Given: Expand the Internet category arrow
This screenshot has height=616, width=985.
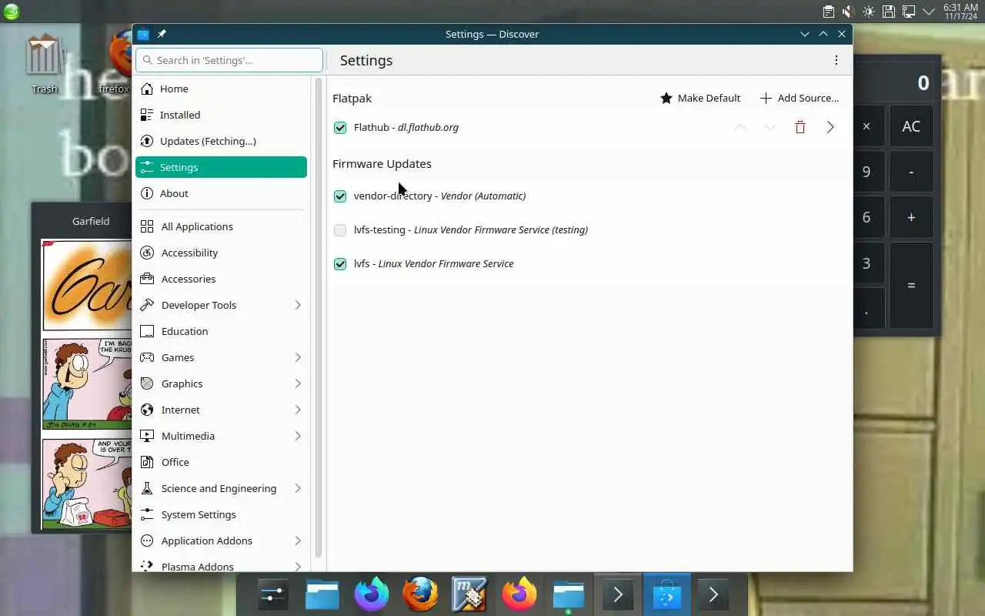Looking at the screenshot, I should pos(298,410).
